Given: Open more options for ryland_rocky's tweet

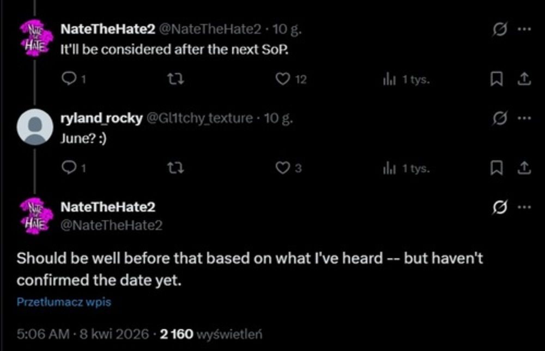Looking at the screenshot, I should (x=523, y=118).
